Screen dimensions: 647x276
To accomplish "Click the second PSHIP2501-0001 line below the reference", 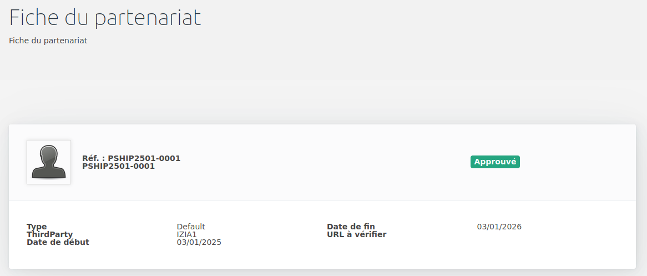I will (x=118, y=166).
